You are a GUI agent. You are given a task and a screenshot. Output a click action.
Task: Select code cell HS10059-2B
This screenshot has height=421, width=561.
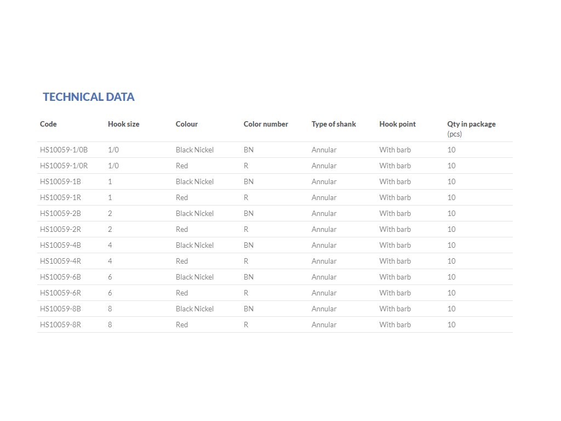pos(60,213)
